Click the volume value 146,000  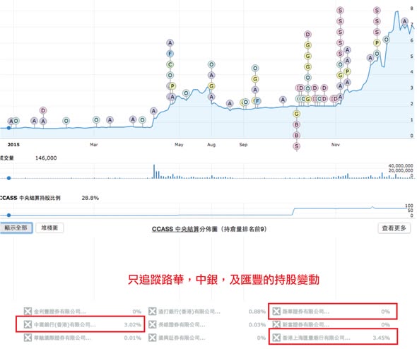(x=46, y=158)
